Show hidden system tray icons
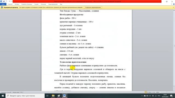The image size is (175, 98). [142, 96]
